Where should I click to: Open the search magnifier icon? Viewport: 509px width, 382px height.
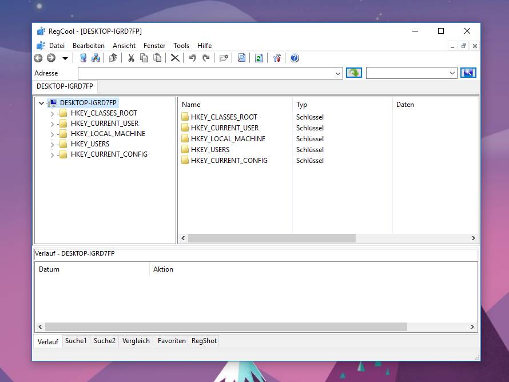coord(241,58)
